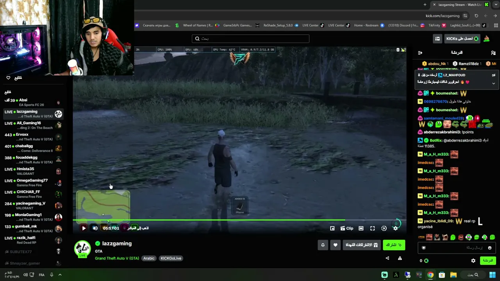Open the browser tab search dropdown

(496, 5)
